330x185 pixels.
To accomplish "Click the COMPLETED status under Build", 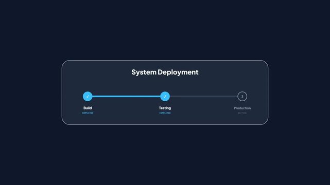I will click(x=88, y=113).
